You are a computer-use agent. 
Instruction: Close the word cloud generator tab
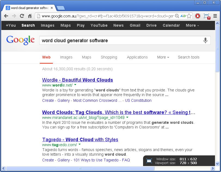tap(52, 8)
